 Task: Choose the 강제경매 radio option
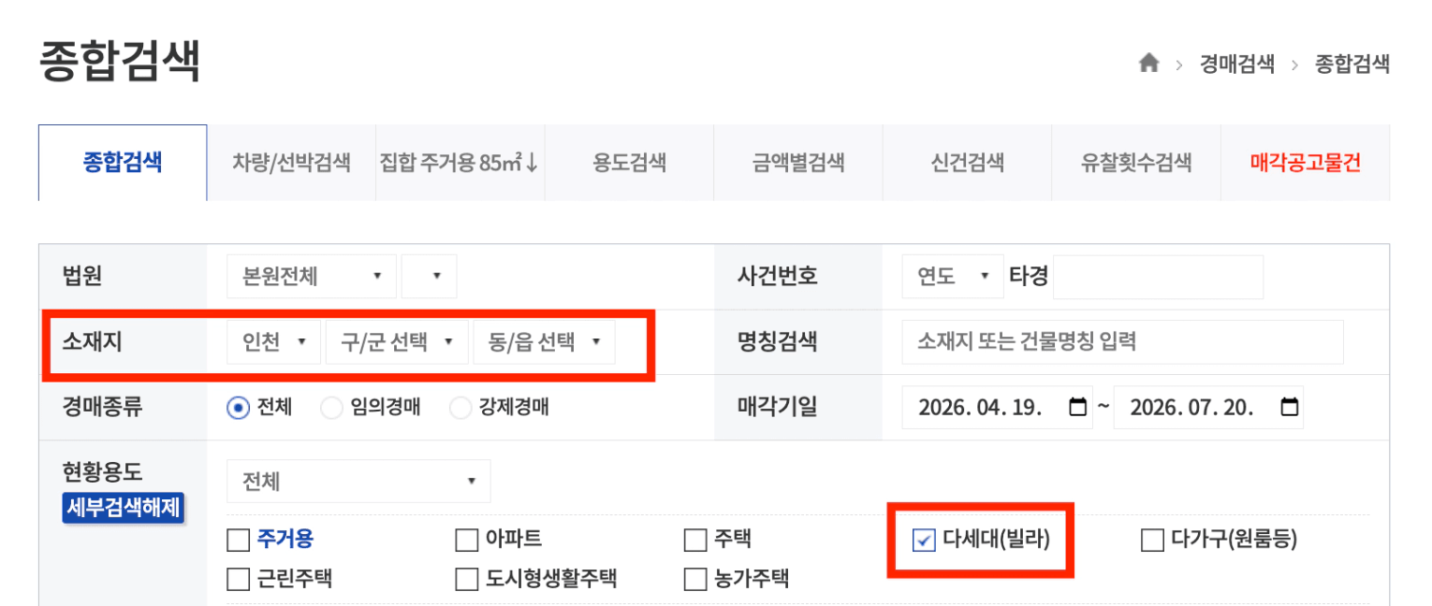click(460, 408)
